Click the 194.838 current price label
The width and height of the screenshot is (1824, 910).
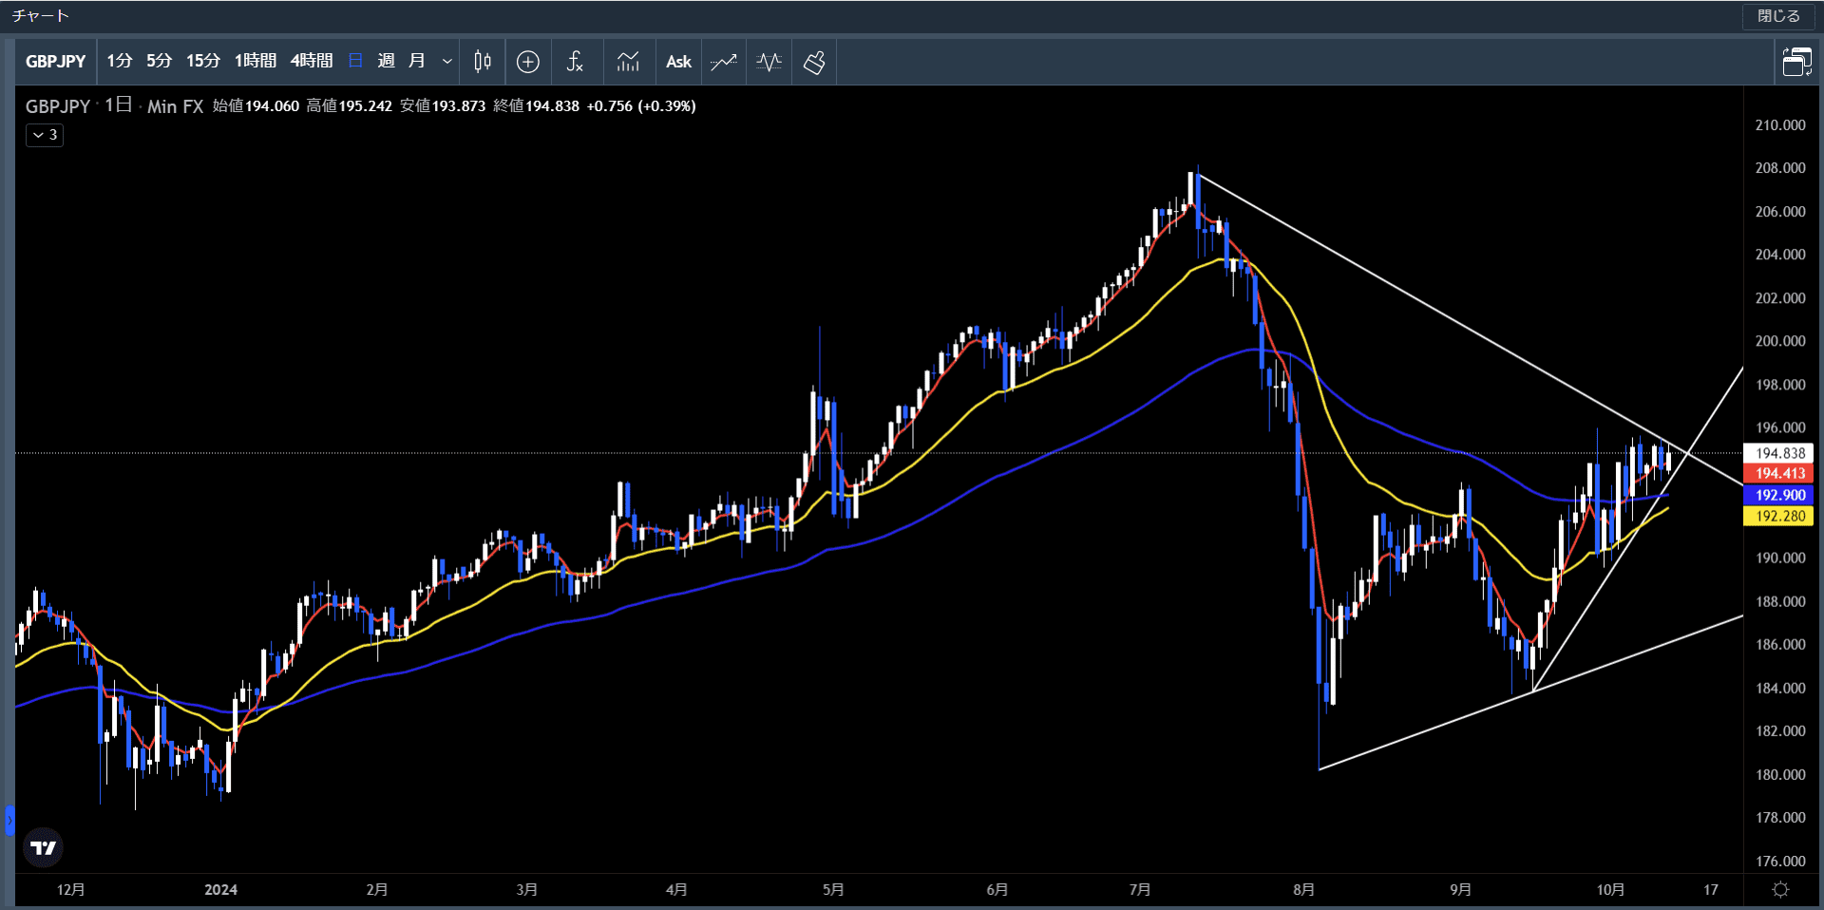[1778, 453]
